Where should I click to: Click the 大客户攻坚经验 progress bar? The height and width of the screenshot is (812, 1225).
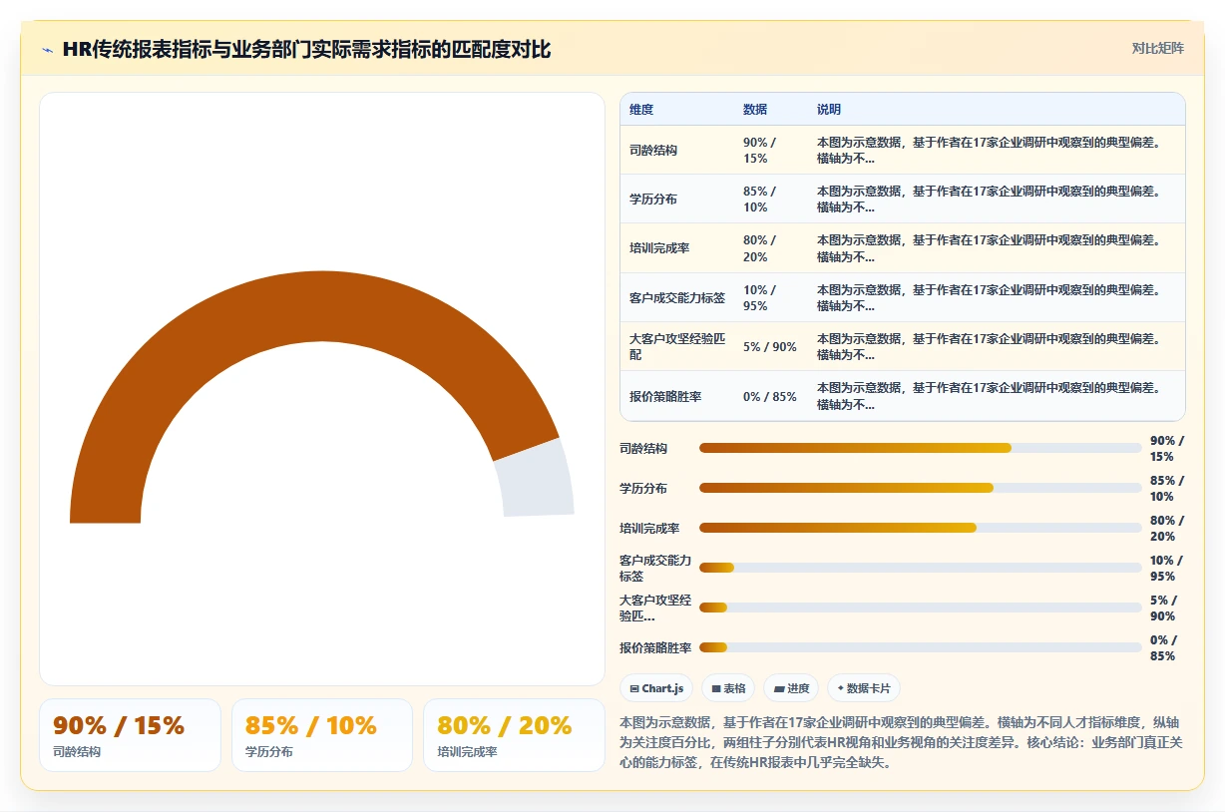tap(920, 608)
